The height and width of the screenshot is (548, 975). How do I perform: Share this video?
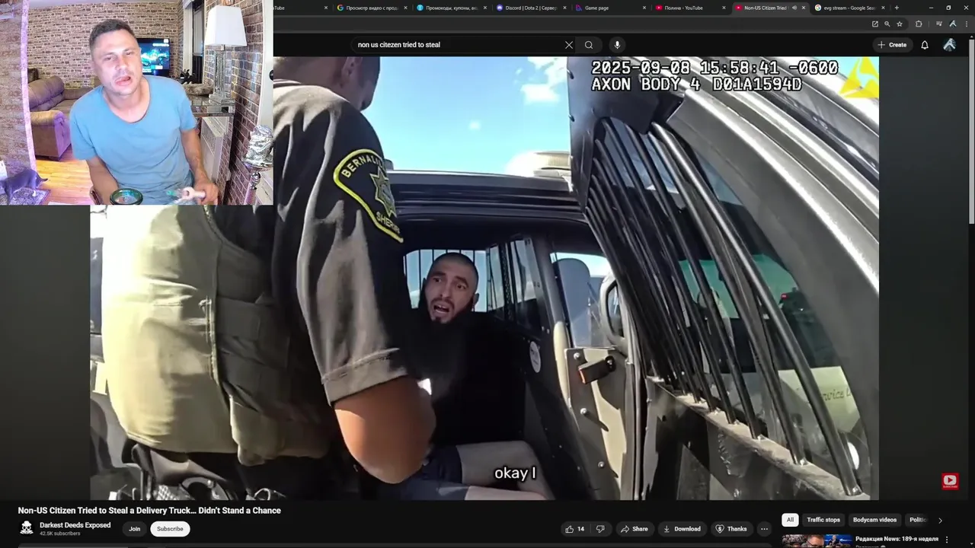point(634,529)
